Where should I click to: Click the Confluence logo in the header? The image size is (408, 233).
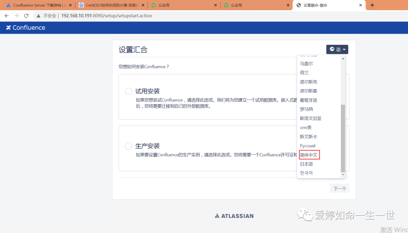[26, 28]
